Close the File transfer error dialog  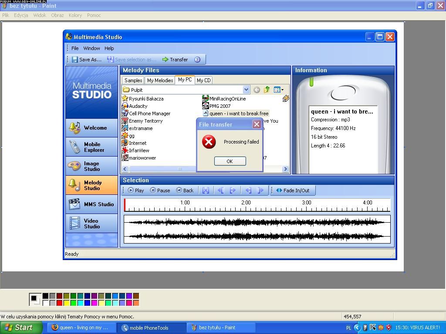tap(257, 124)
